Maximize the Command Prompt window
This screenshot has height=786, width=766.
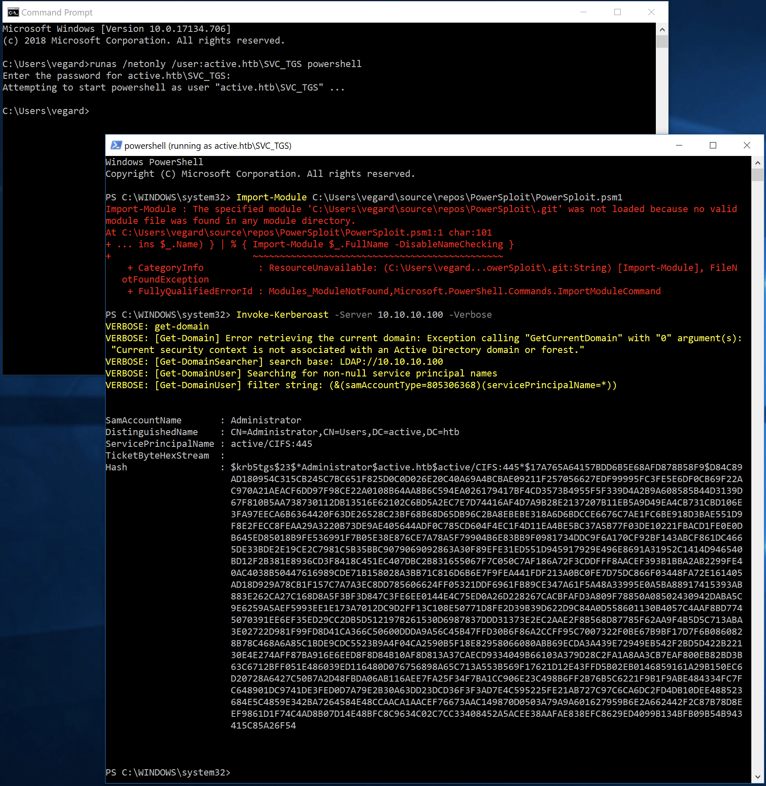617,12
